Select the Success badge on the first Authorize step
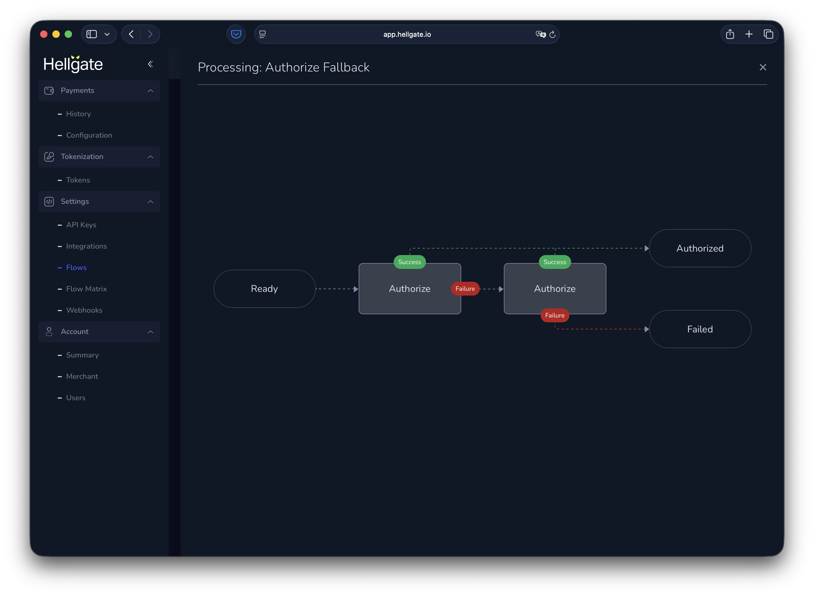Screen dimensions: 814x596 pos(409,262)
